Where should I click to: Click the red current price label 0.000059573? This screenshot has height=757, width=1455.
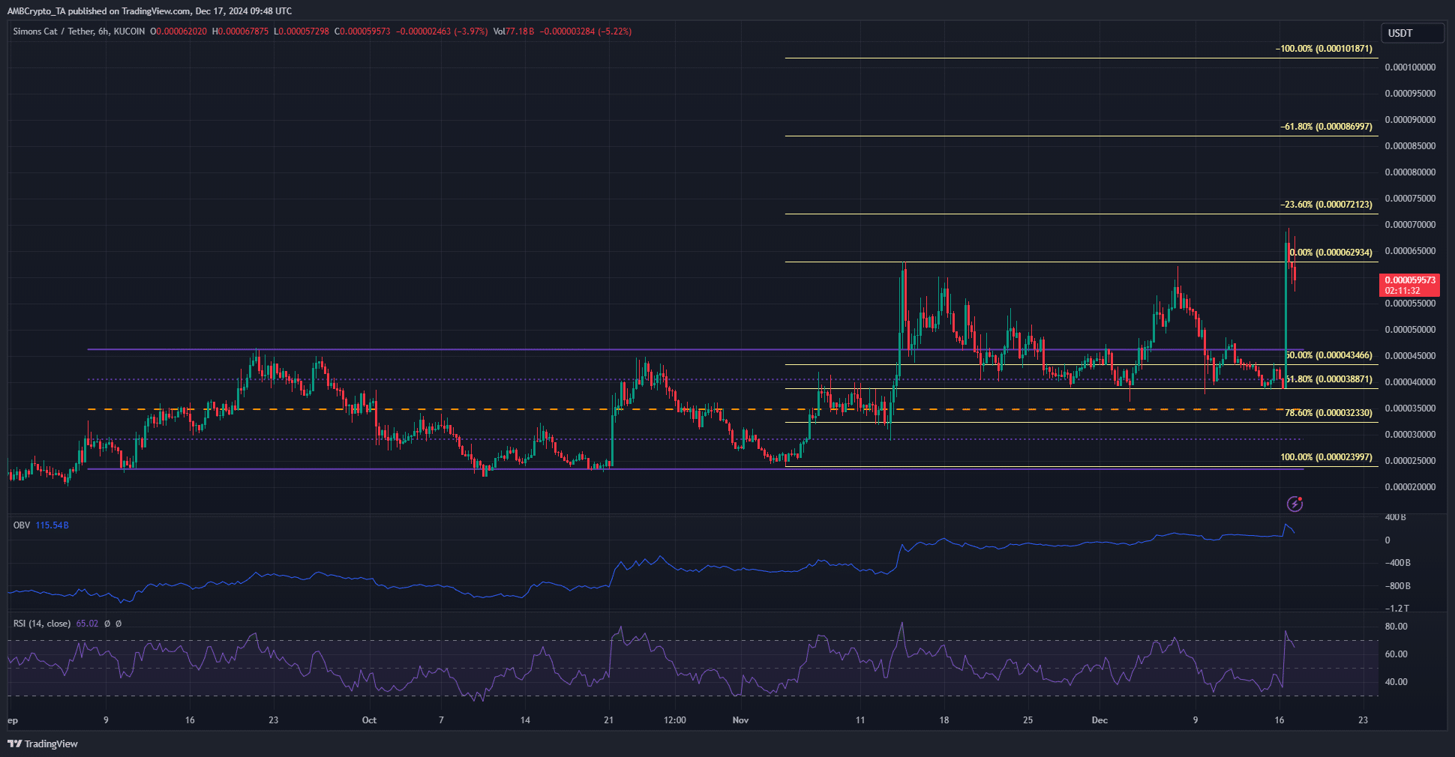click(1409, 280)
